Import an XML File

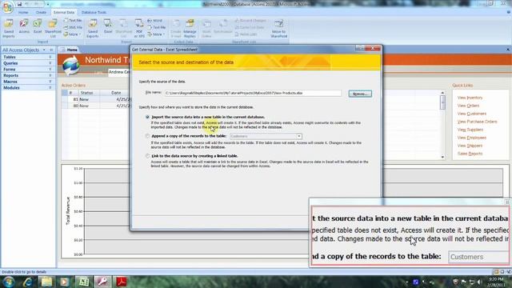pyautogui.click(x=73, y=27)
